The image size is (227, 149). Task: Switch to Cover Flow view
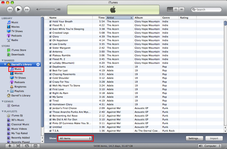pos(181,9)
